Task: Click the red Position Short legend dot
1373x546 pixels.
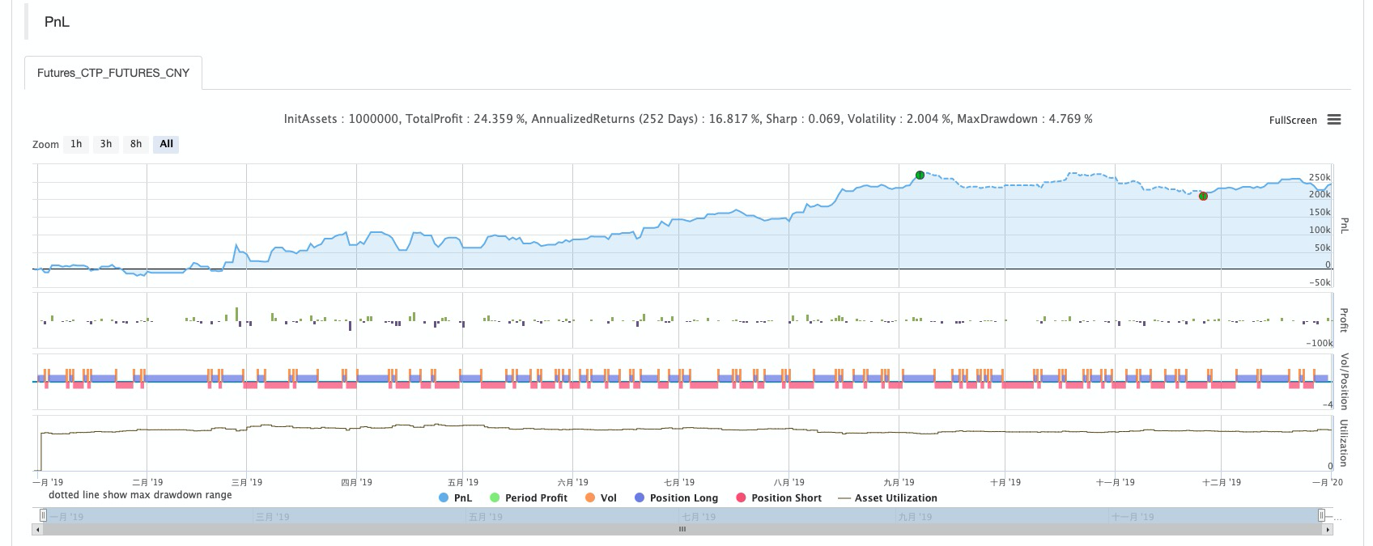Action: pos(740,498)
